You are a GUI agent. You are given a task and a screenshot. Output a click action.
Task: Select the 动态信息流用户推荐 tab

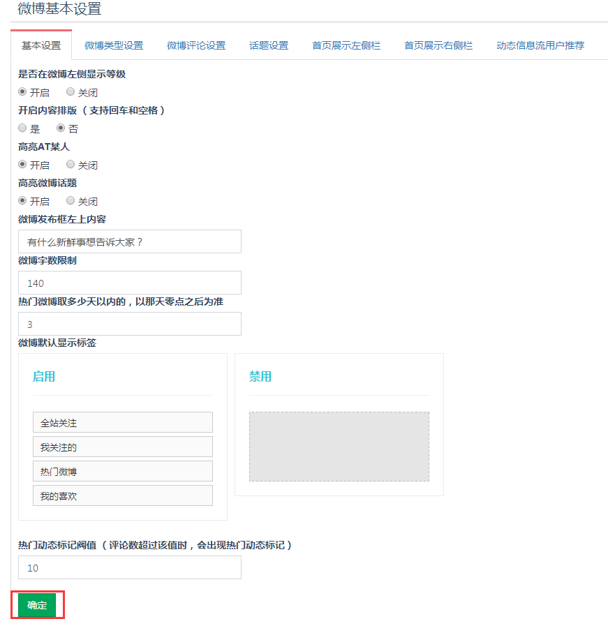[540, 45]
